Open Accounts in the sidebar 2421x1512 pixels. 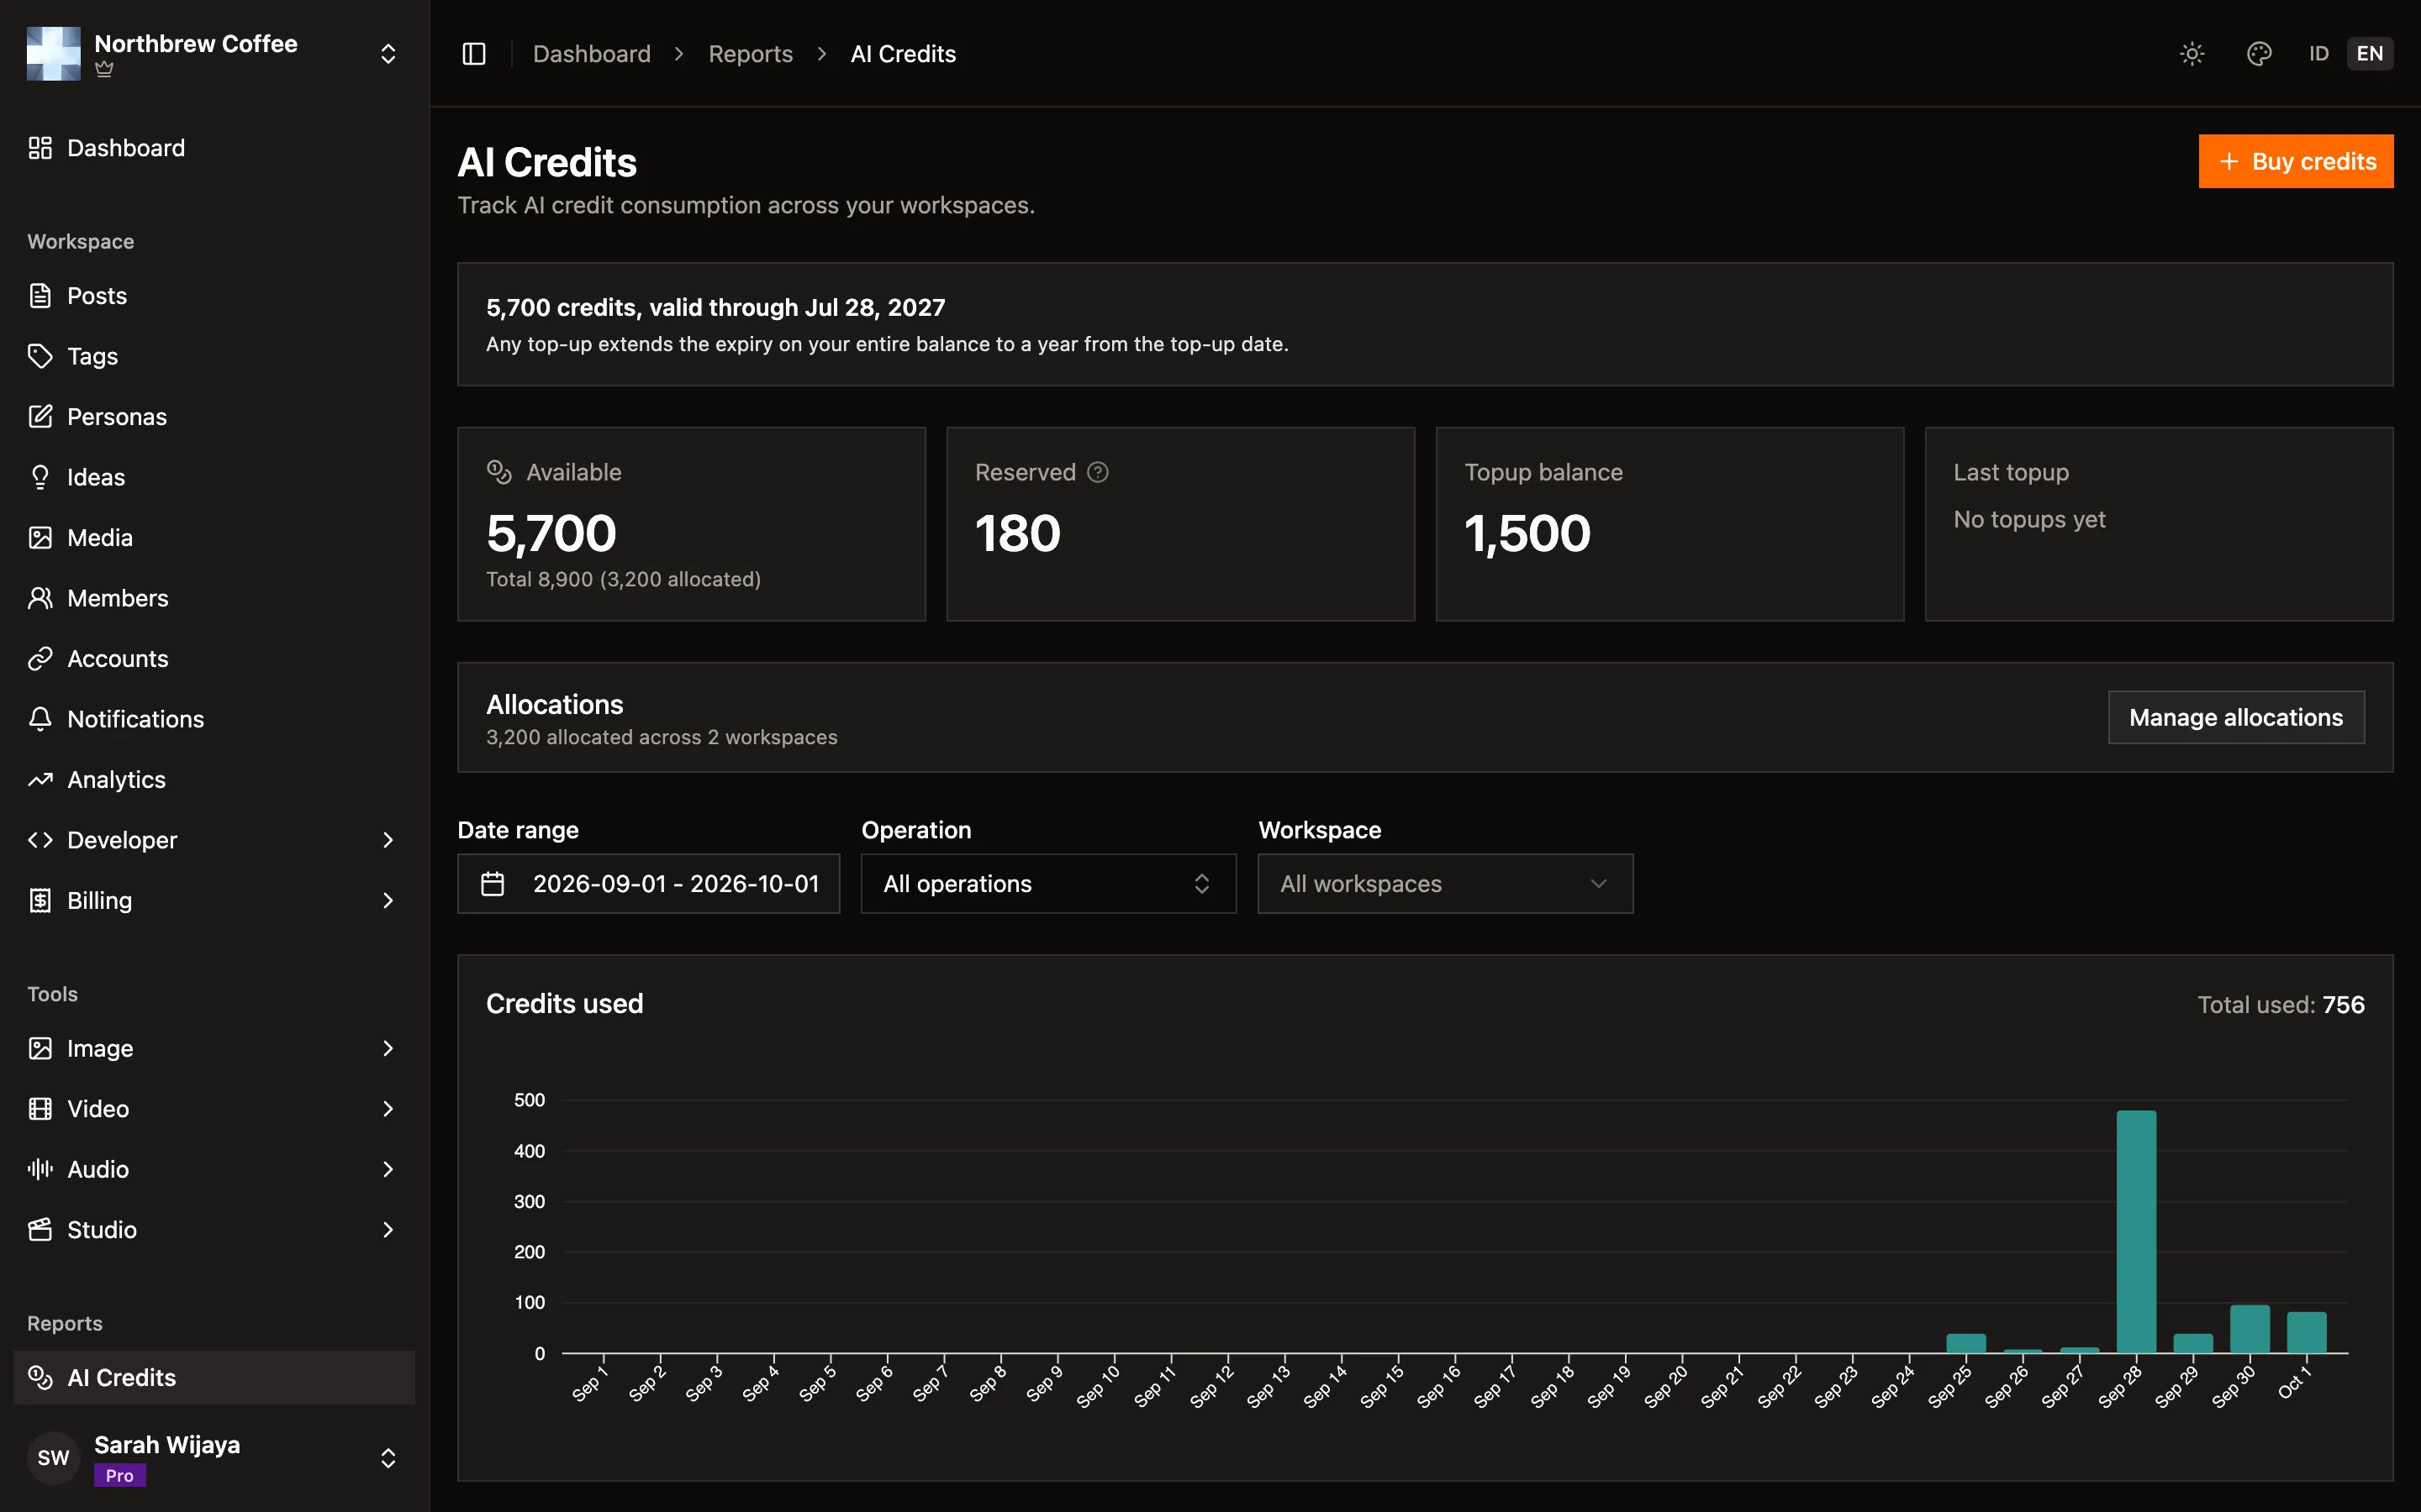pos(214,659)
